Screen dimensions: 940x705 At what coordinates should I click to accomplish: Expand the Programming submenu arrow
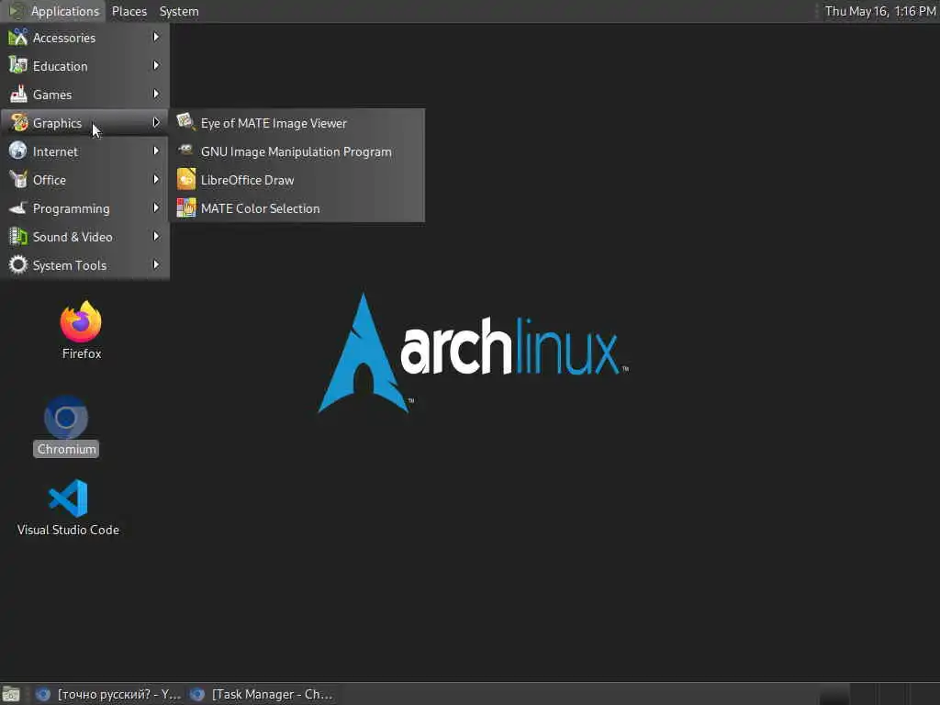point(156,208)
